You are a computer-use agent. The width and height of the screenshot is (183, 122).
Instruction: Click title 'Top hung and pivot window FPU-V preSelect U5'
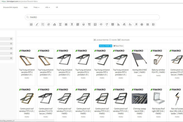coord(83,72)
